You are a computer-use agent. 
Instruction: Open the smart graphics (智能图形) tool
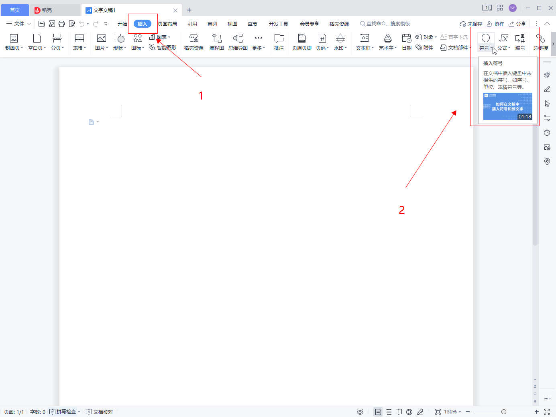tap(163, 47)
